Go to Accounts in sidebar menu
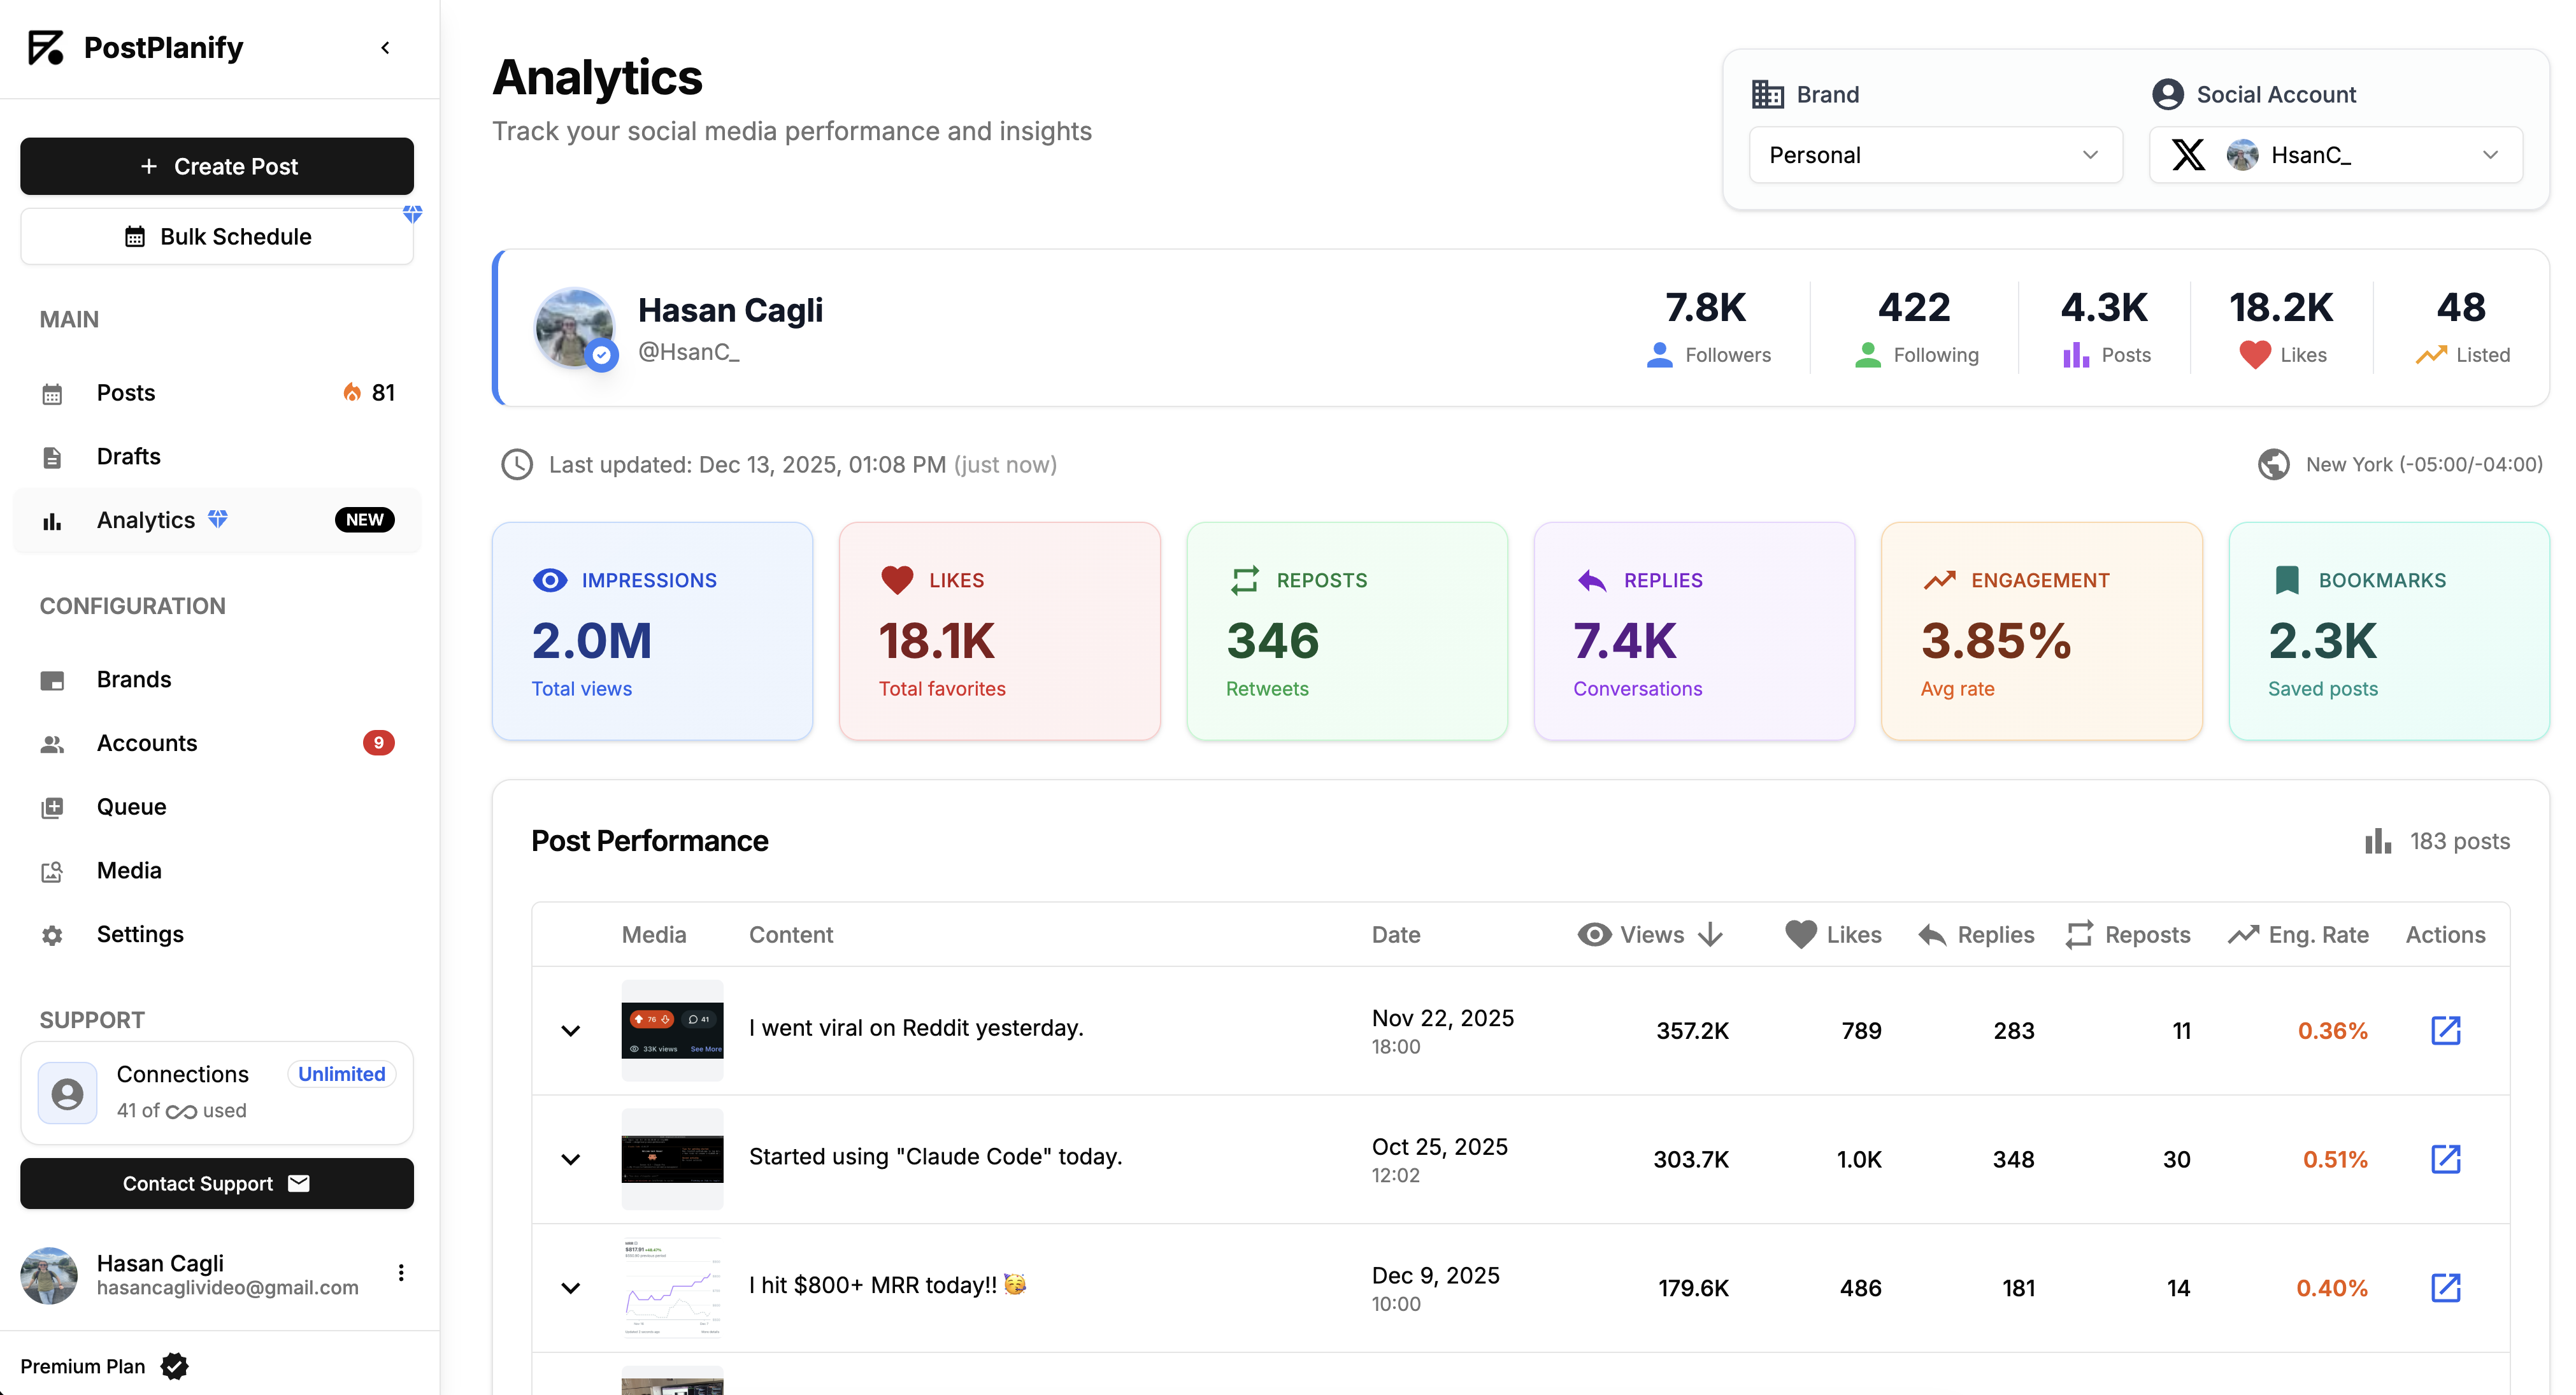 click(x=147, y=743)
